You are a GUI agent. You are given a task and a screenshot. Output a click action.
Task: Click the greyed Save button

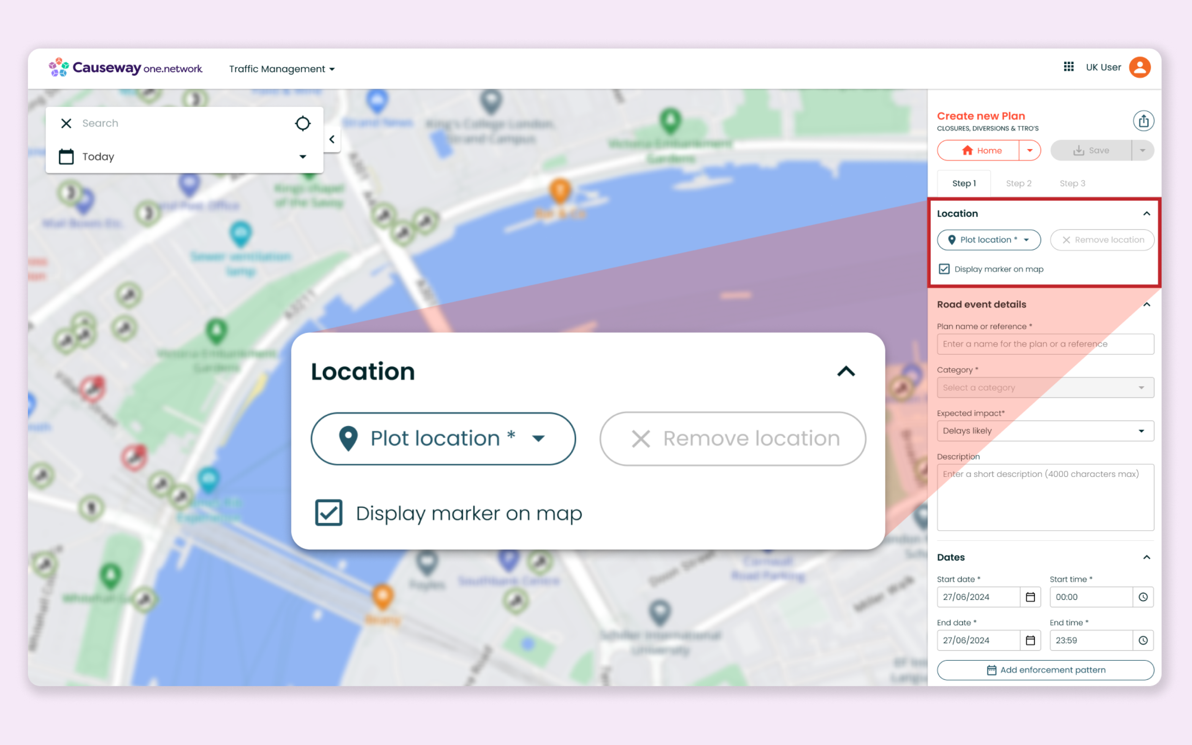[1091, 150]
